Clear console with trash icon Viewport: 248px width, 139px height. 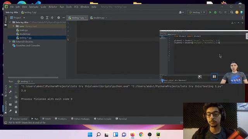click(16, 112)
